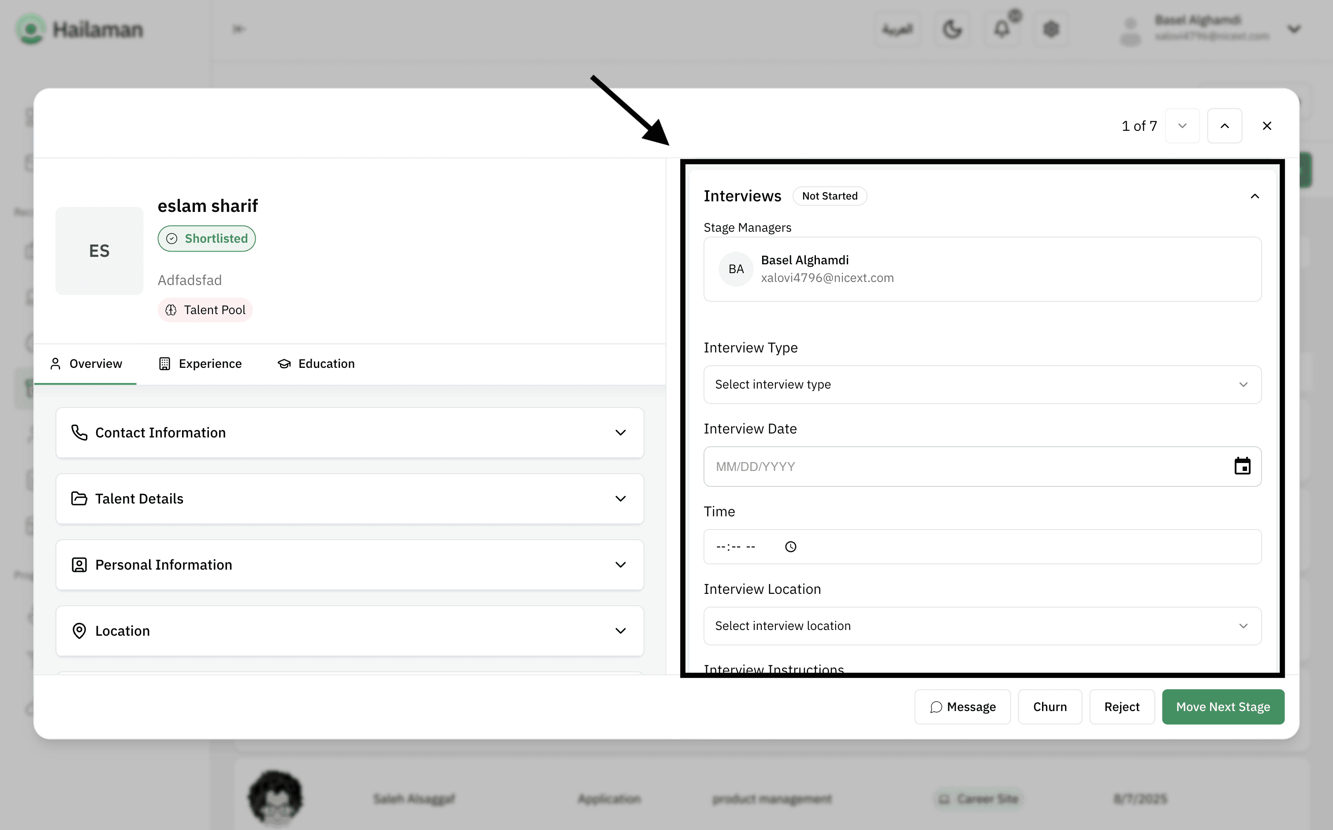Open the Select interview location dropdown
This screenshot has width=1333, height=830.
(x=982, y=626)
